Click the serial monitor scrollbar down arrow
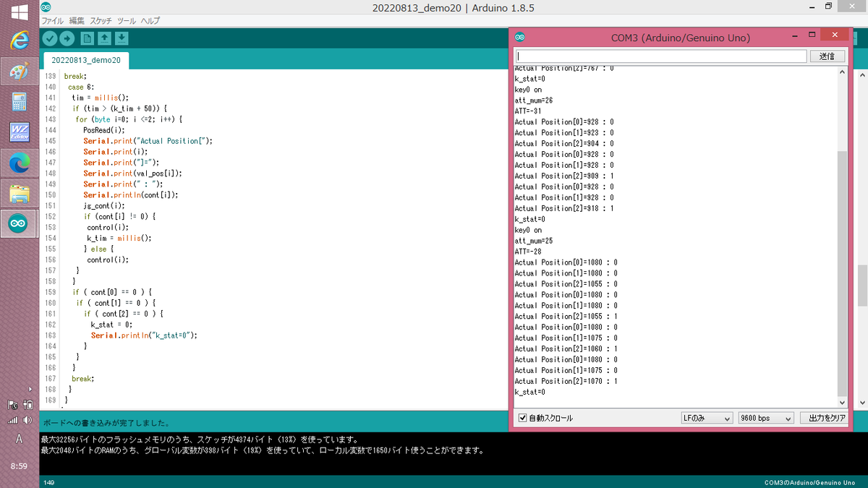The height and width of the screenshot is (488, 868). coord(841,402)
